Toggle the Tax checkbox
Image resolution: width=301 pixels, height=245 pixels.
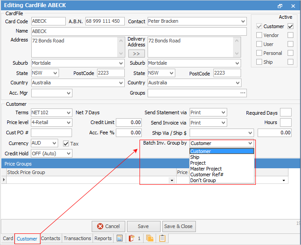pyautogui.click(x=66, y=144)
